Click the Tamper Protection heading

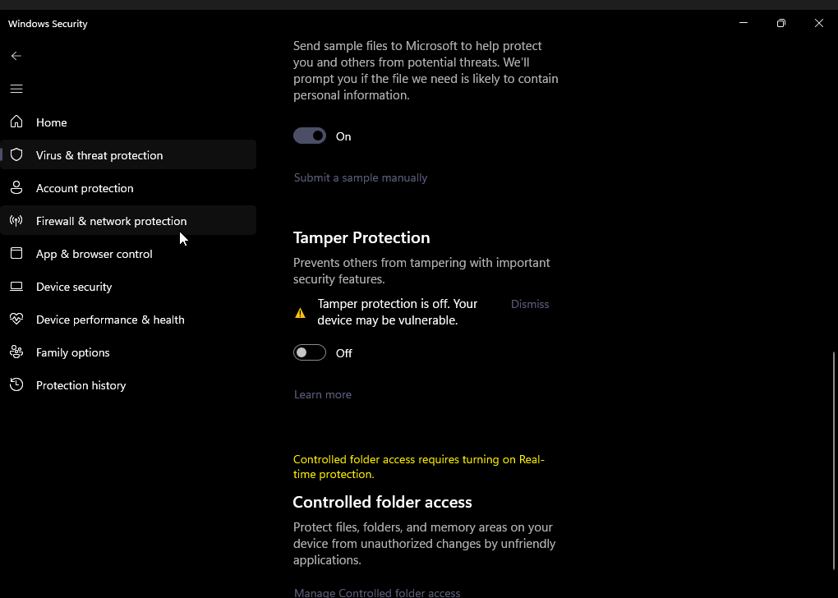click(x=361, y=238)
